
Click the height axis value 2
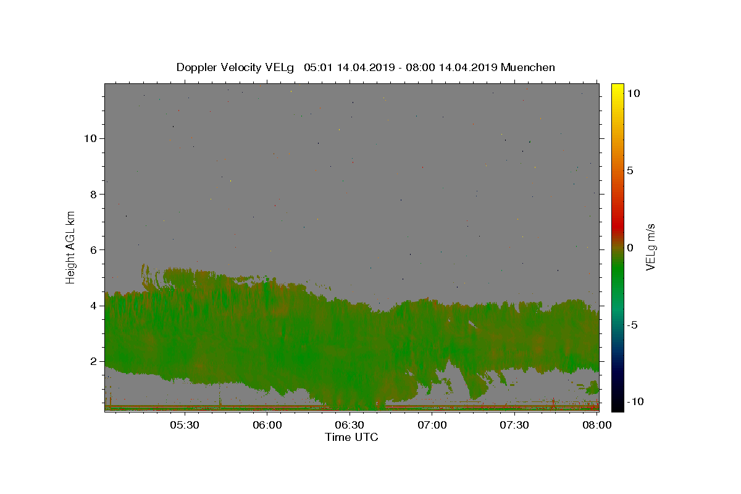(93, 361)
